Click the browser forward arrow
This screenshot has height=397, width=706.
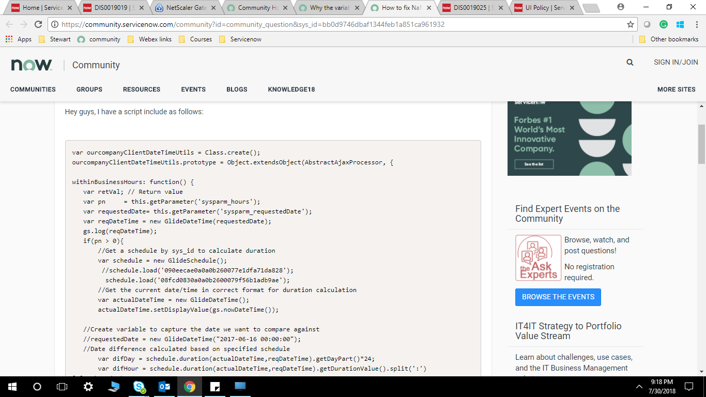point(24,24)
